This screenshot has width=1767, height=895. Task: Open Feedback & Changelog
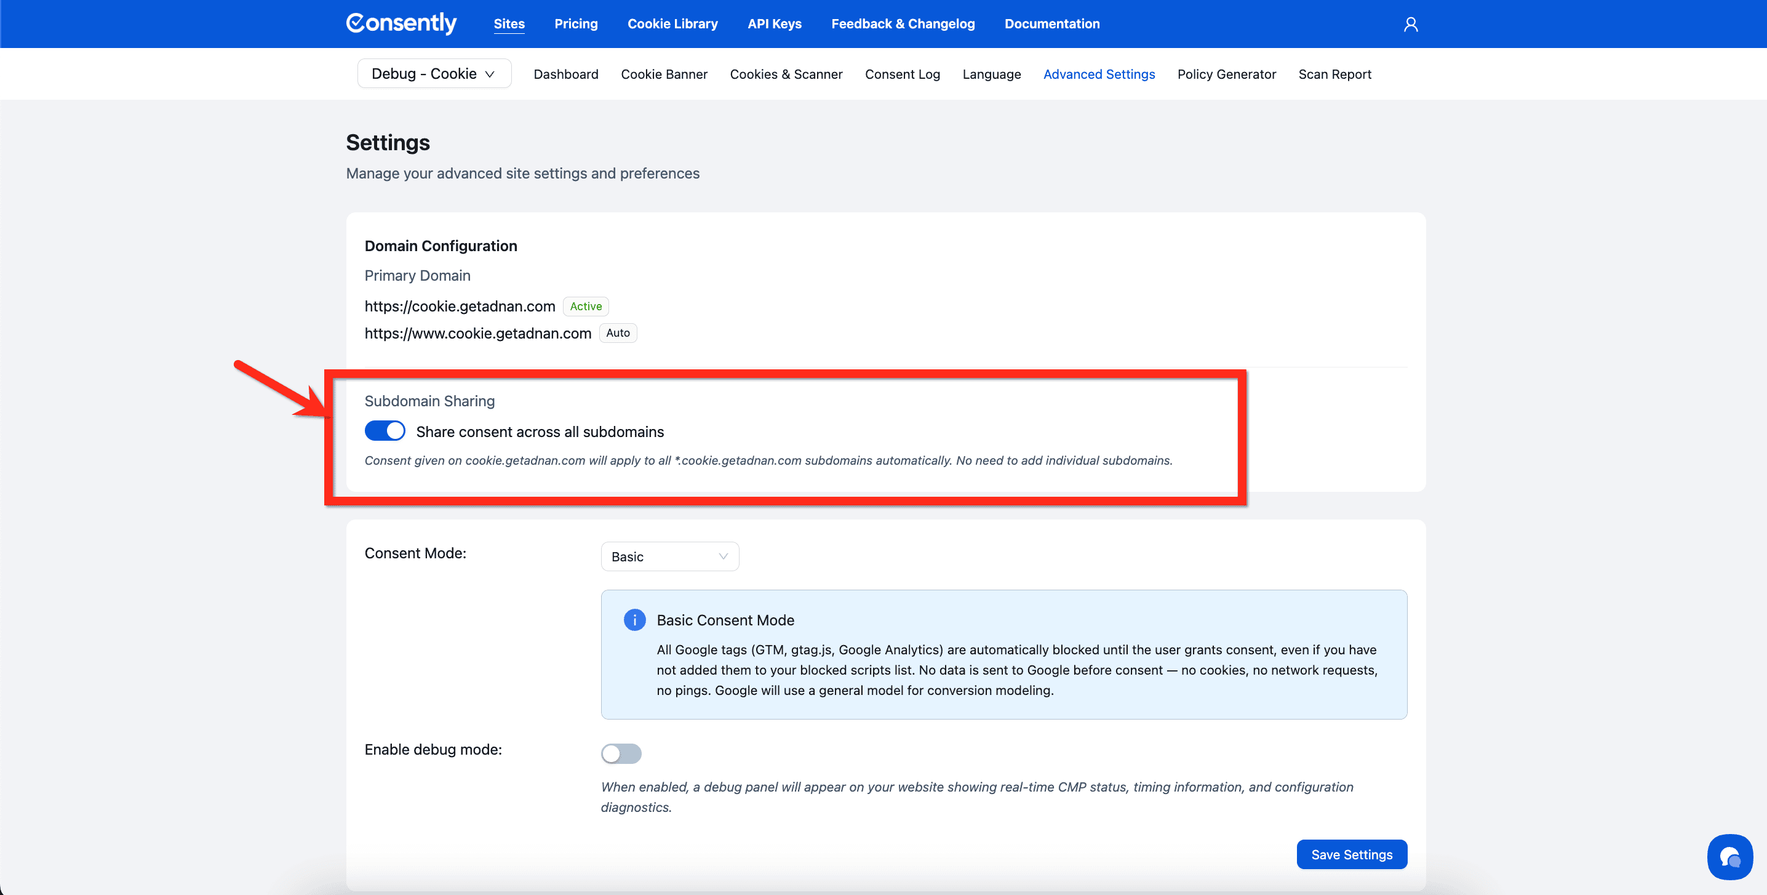click(x=903, y=23)
